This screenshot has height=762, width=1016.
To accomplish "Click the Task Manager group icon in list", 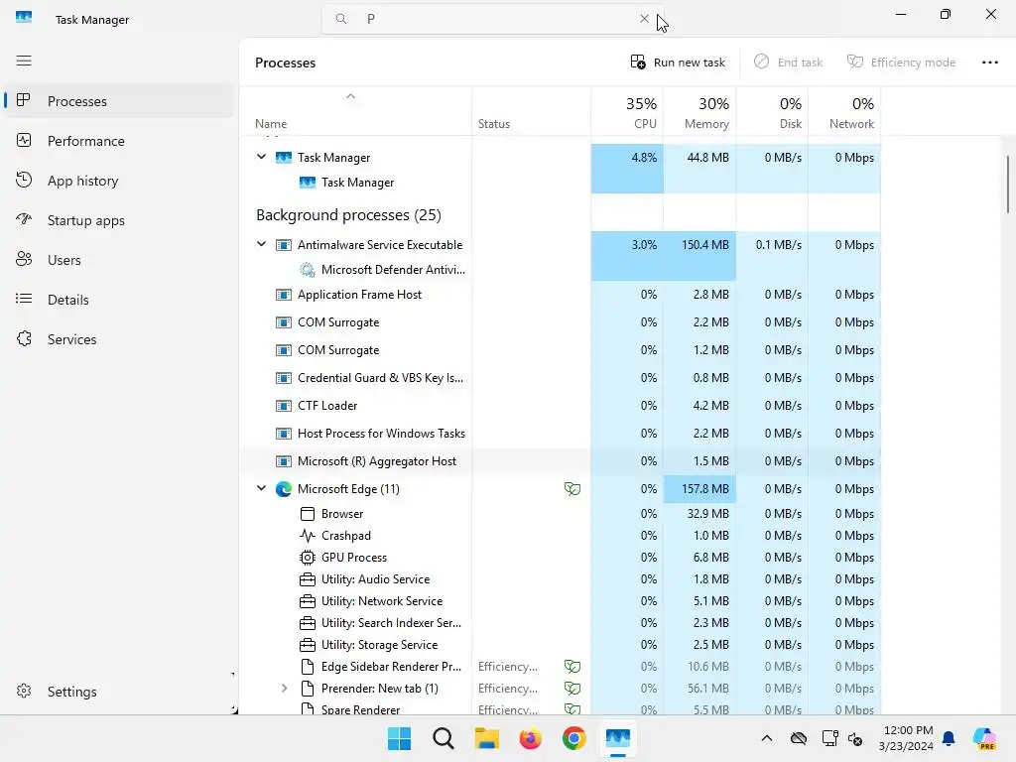I will click(x=283, y=158).
